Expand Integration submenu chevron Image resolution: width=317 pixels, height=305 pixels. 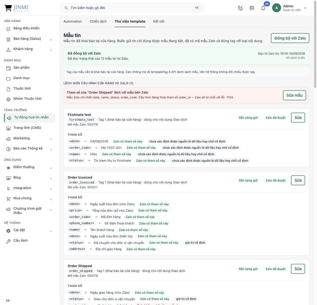[51, 189]
